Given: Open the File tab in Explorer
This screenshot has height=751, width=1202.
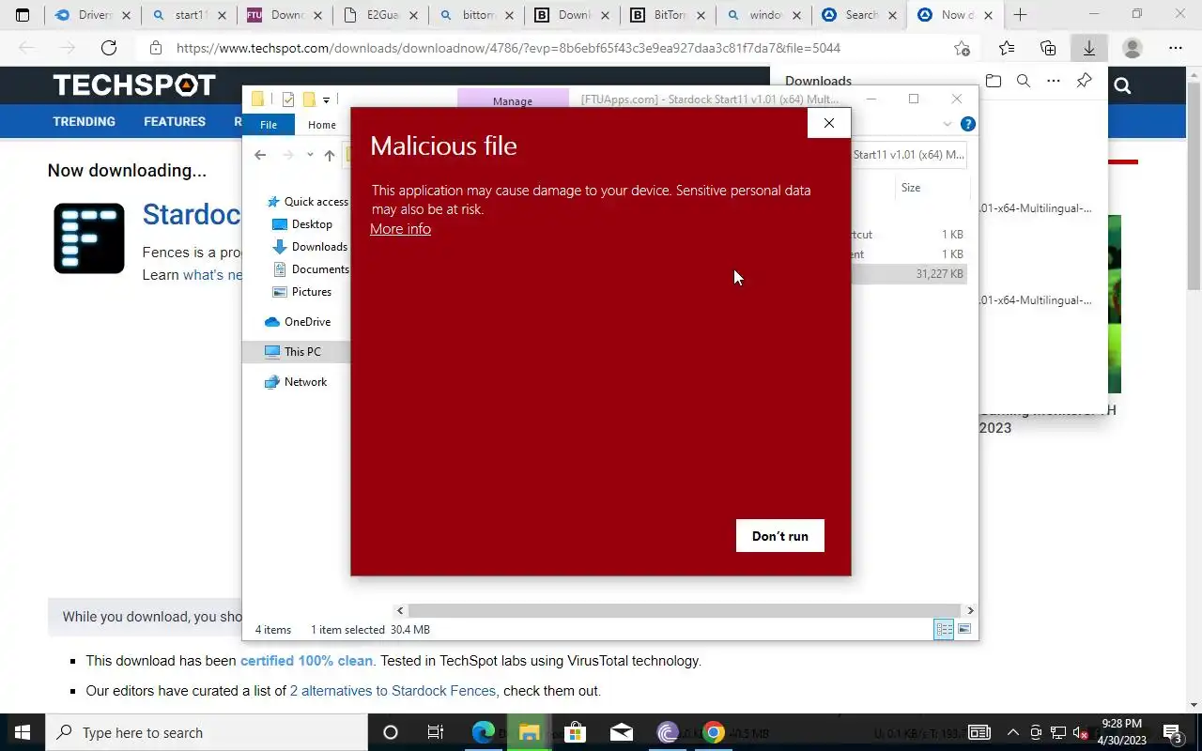Looking at the screenshot, I should 269,125.
